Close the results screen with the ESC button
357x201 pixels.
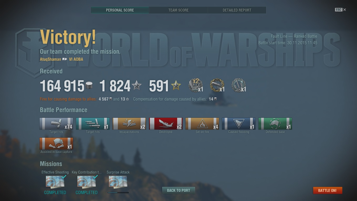(340, 10)
